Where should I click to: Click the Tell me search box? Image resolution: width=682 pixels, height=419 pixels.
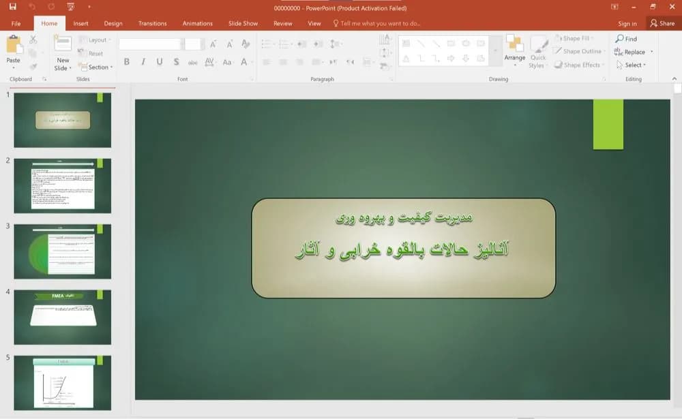pyautogui.click(x=376, y=23)
